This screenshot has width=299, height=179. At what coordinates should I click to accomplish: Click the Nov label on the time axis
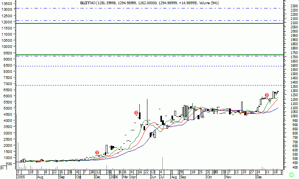229,177
